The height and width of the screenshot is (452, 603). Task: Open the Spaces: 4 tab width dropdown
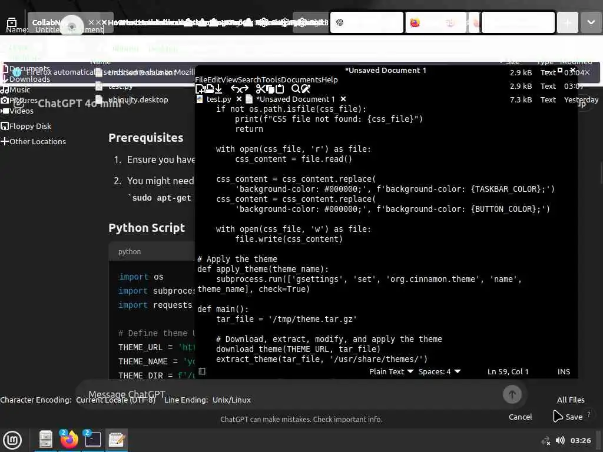point(439,372)
